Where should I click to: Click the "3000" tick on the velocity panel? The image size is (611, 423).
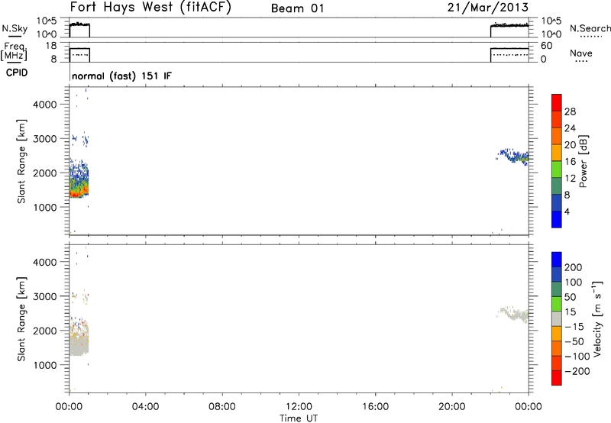tap(44, 296)
